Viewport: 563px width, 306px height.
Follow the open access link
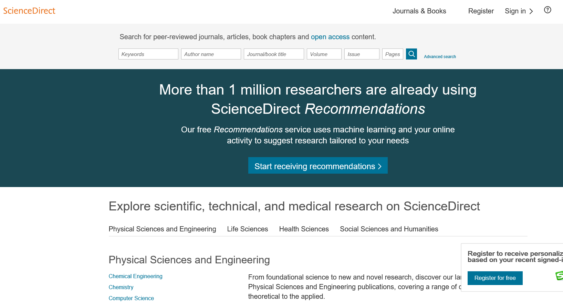tap(330, 37)
